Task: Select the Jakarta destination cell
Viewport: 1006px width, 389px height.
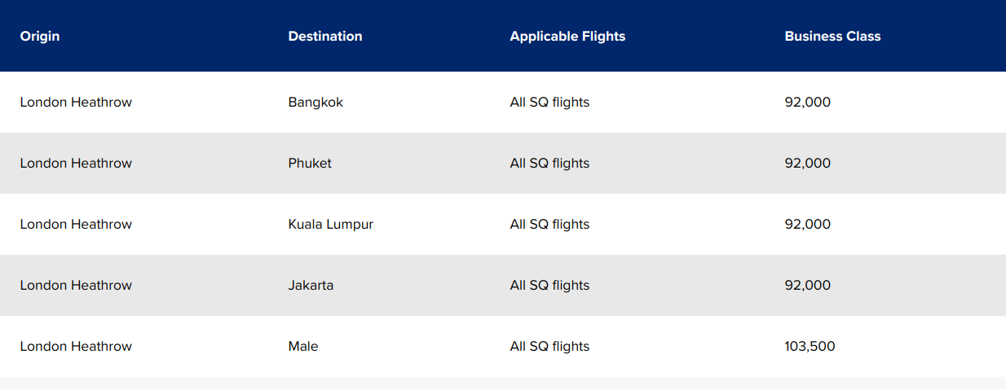Action: (x=311, y=286)
